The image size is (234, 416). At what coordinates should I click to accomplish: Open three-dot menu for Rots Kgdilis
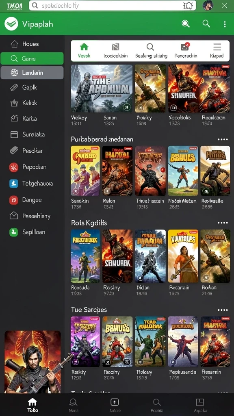pyautogui.click(x=223, y=223)
